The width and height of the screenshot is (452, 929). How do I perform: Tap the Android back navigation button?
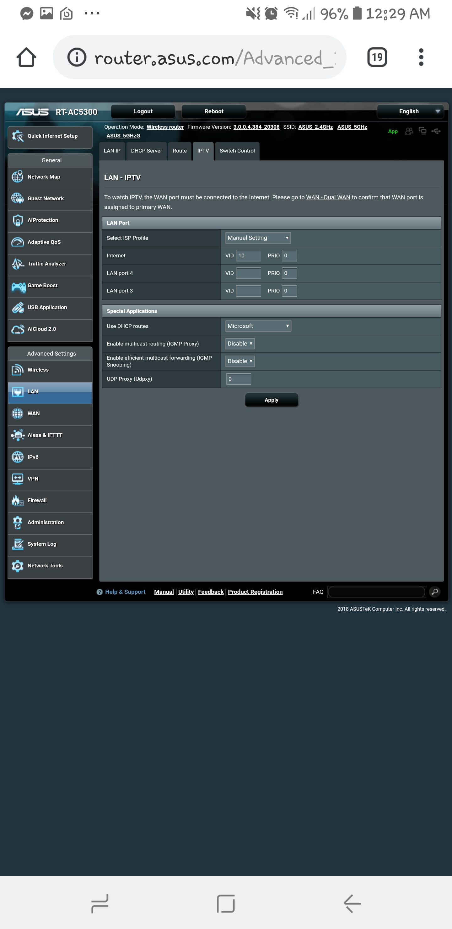(x=352, y=903)
